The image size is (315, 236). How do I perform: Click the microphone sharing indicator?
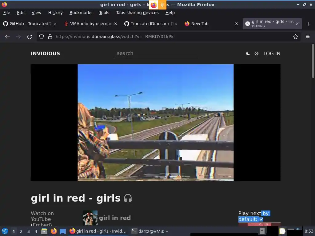162,5
